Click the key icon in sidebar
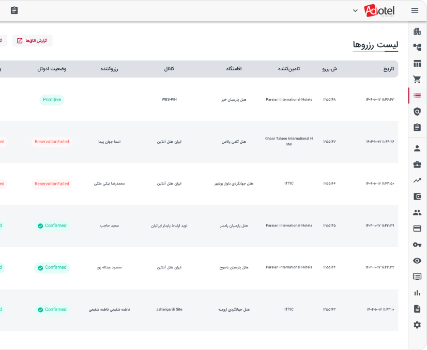This screenshot has height=350, width=427. (x=417, y=245)
